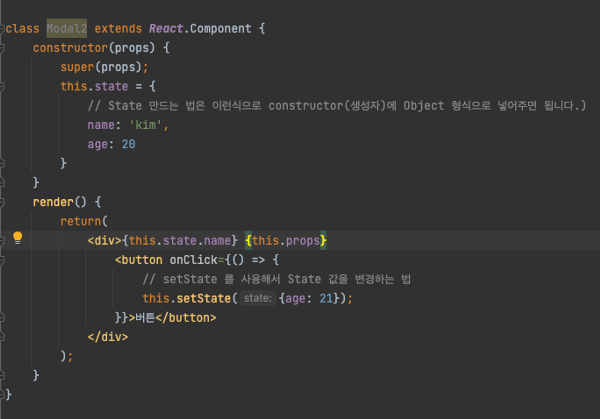
Task: Click the highlighted opening brace before this.props
Action: pos(248,241)
